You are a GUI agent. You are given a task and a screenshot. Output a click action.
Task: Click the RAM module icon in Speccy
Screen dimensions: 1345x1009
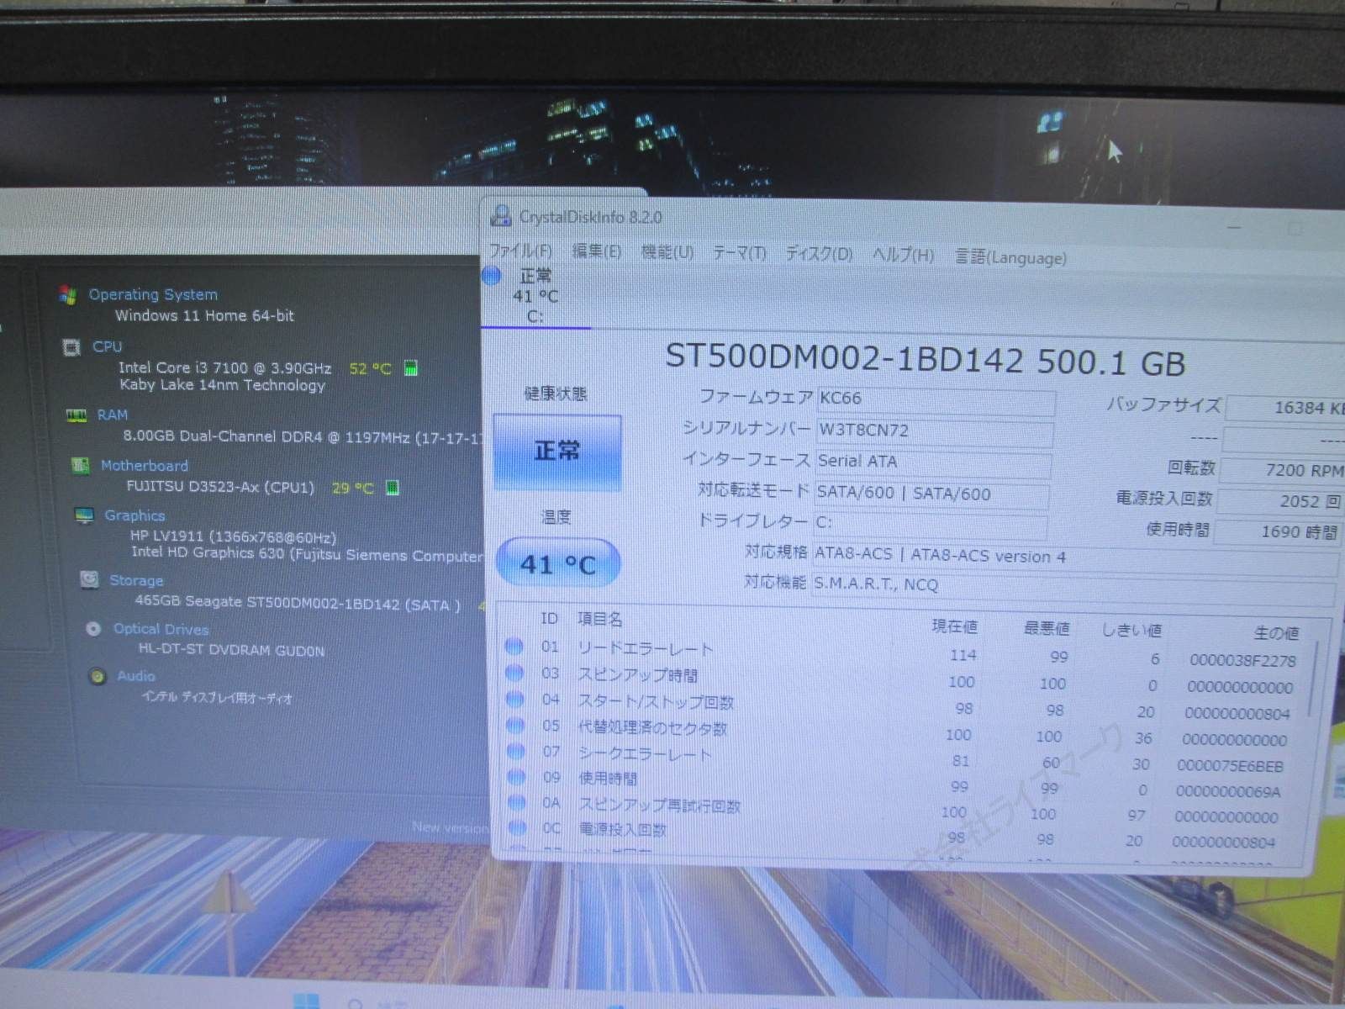click(x=76, y=415)
